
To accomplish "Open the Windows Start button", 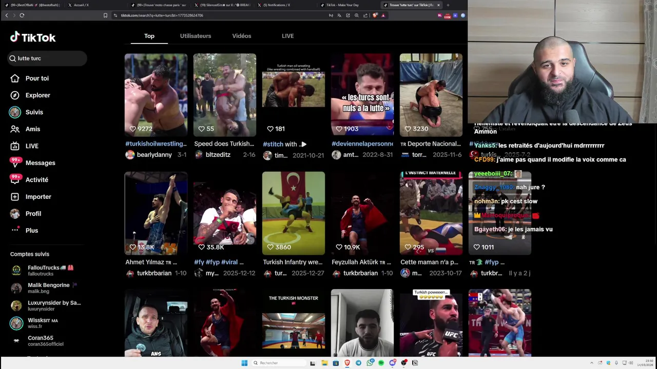I will (x=244, y=363).
